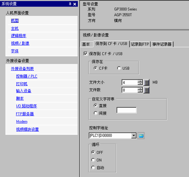Image resolution: width=189 pixels, height=177 pixels.
Task: Expand the control word address dropdown
Action: coord(134,135)
